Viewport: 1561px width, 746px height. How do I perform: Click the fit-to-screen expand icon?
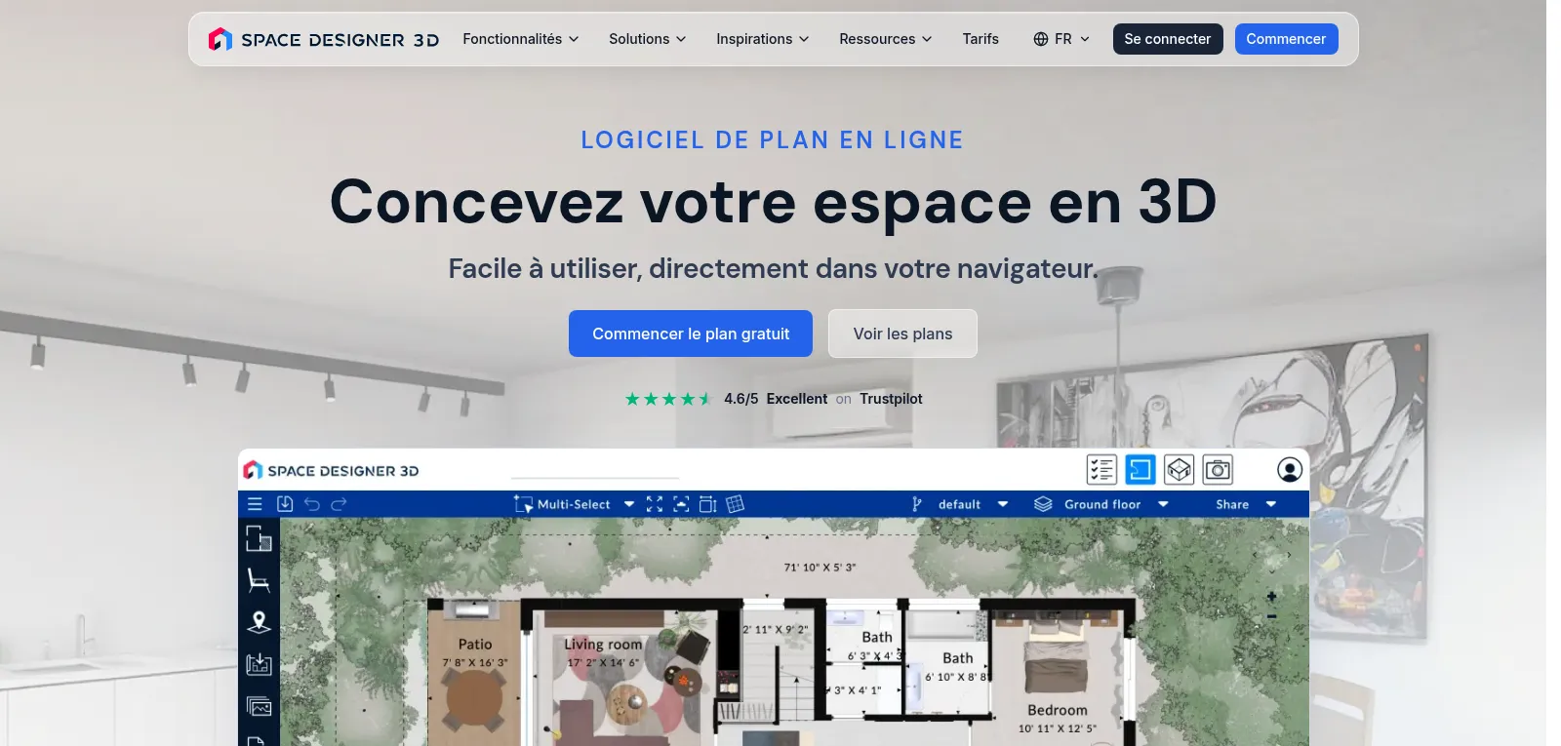655,504
